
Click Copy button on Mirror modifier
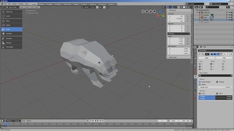[224, 58]
